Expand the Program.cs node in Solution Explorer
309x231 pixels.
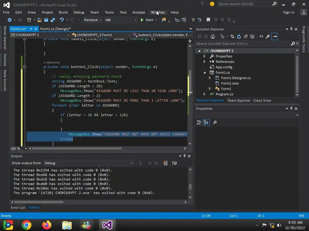point(204,94)
